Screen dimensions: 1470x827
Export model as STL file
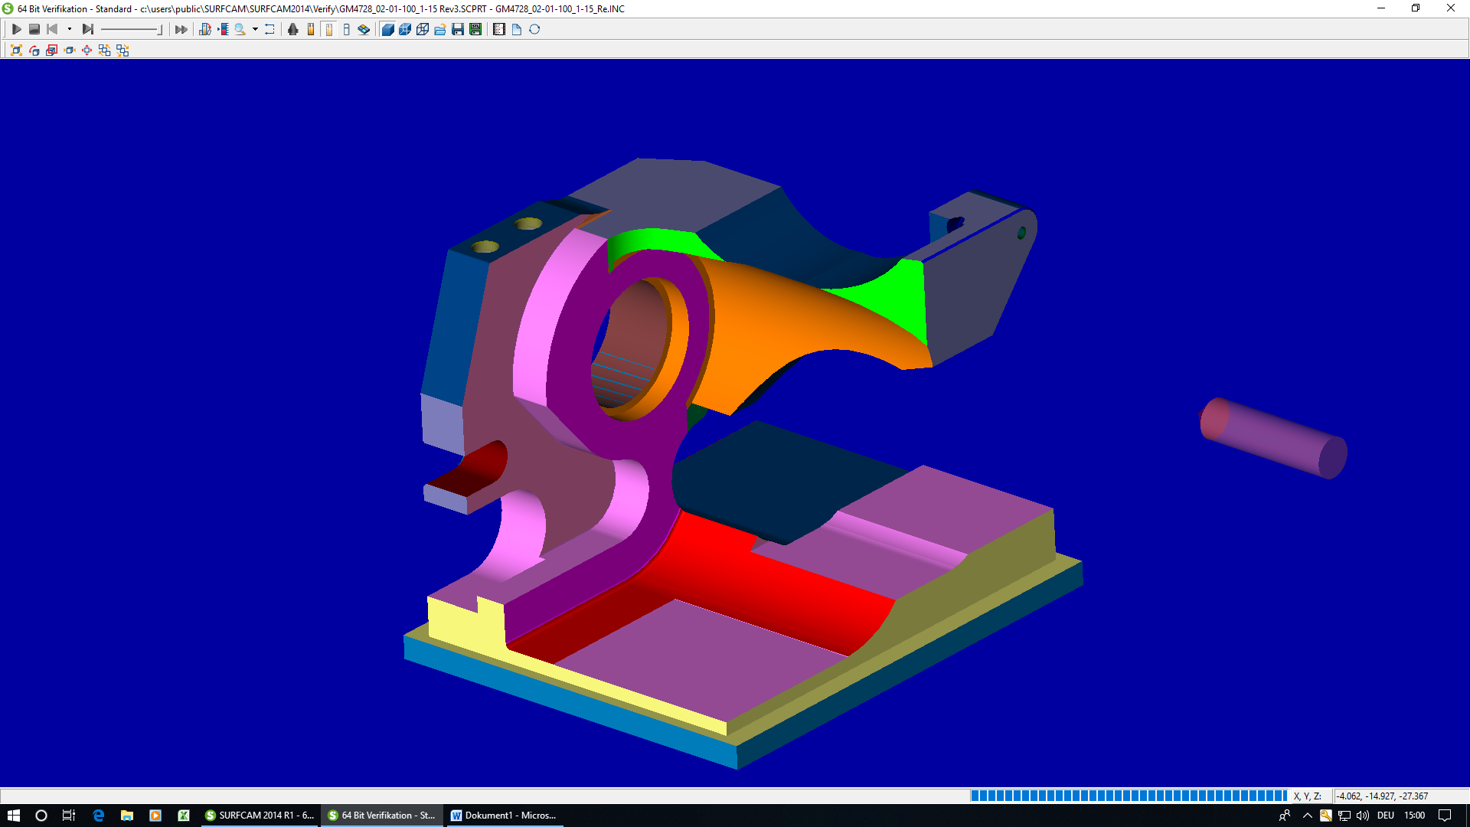click(x=475, y=29)
